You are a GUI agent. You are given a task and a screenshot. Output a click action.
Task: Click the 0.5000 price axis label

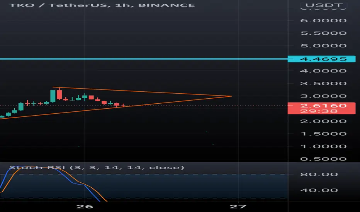tap(323, 159)
